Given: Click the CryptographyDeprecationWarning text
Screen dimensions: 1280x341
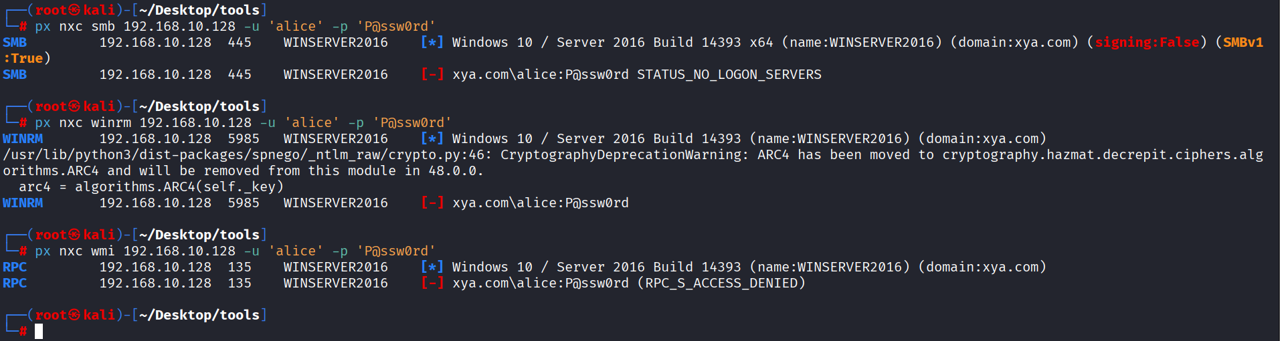Looking at the screenshot, I should pos(624,154).
